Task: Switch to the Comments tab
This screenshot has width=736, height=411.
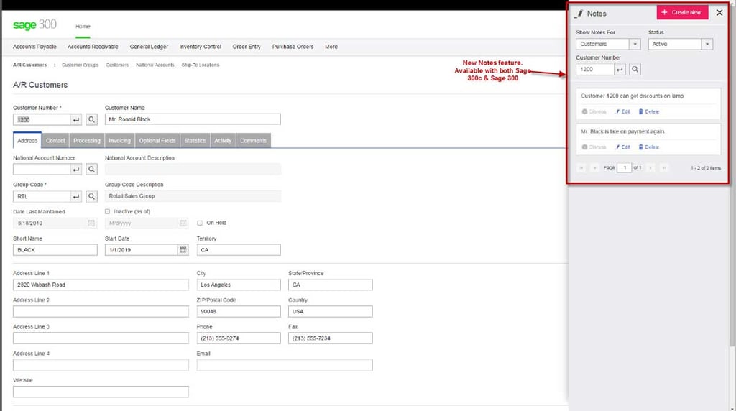Action: [x=254, y=141]
